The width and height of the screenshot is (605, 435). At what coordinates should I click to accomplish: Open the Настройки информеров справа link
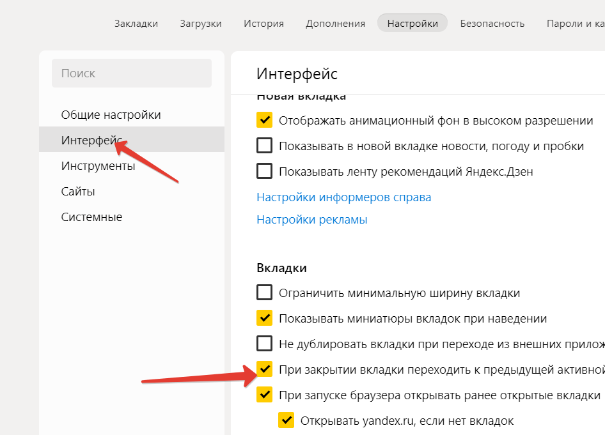point(343,197)
